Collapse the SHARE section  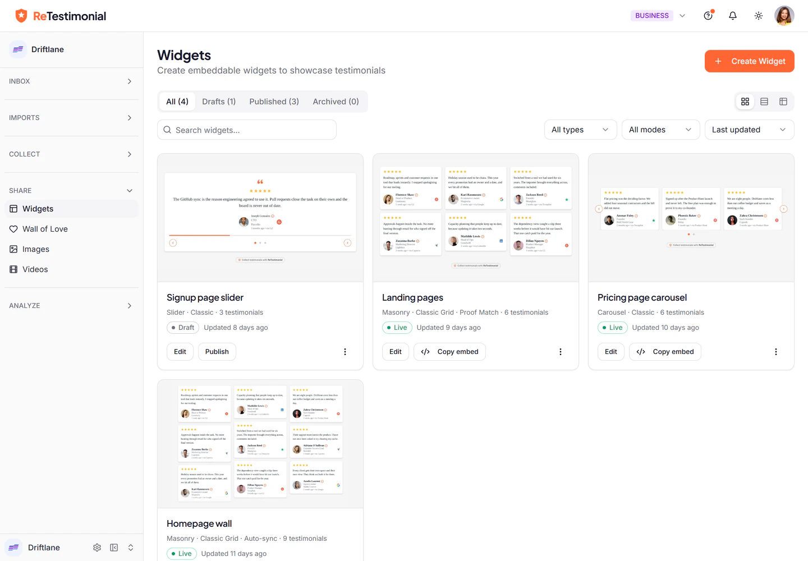(x=71, y=191)
